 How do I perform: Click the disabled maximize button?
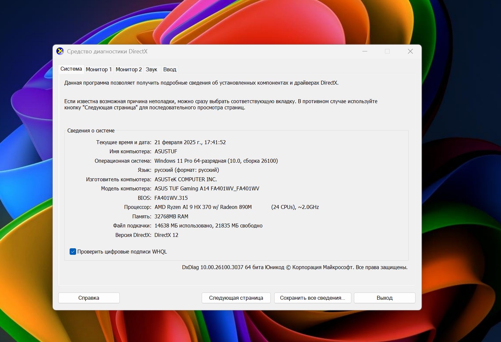[x=387, y=51]
